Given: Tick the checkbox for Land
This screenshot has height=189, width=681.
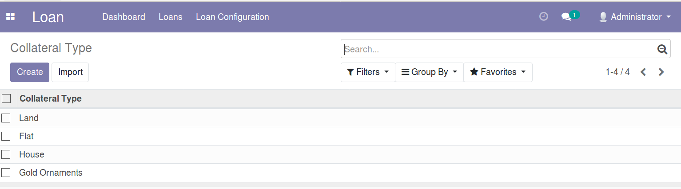Looking at the screenshot, I should click(6, 118).
